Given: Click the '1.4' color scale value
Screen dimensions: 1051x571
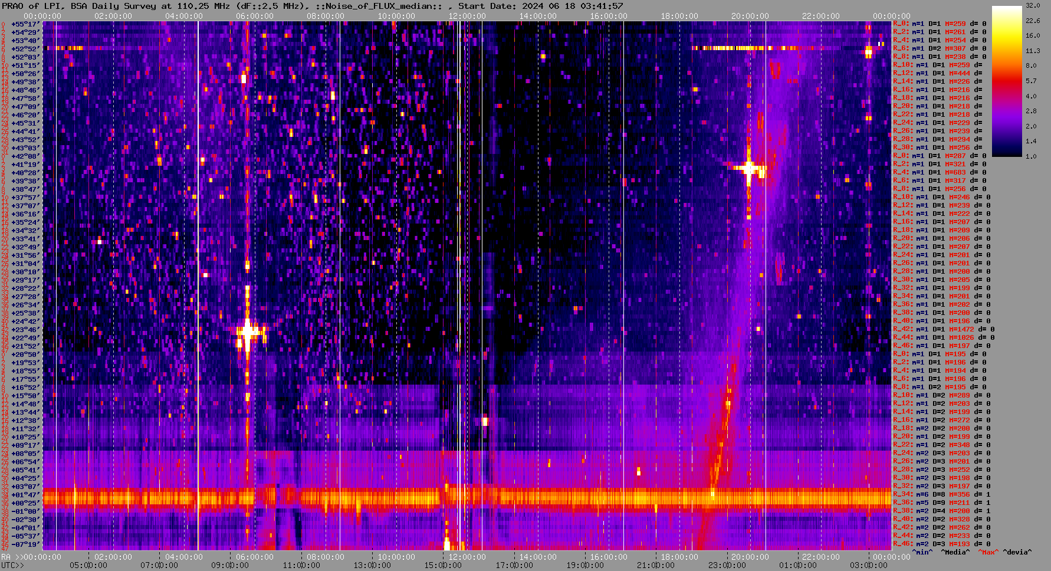Looking at the screenshot, I should pyautogui.click(x=1030, y=142).
